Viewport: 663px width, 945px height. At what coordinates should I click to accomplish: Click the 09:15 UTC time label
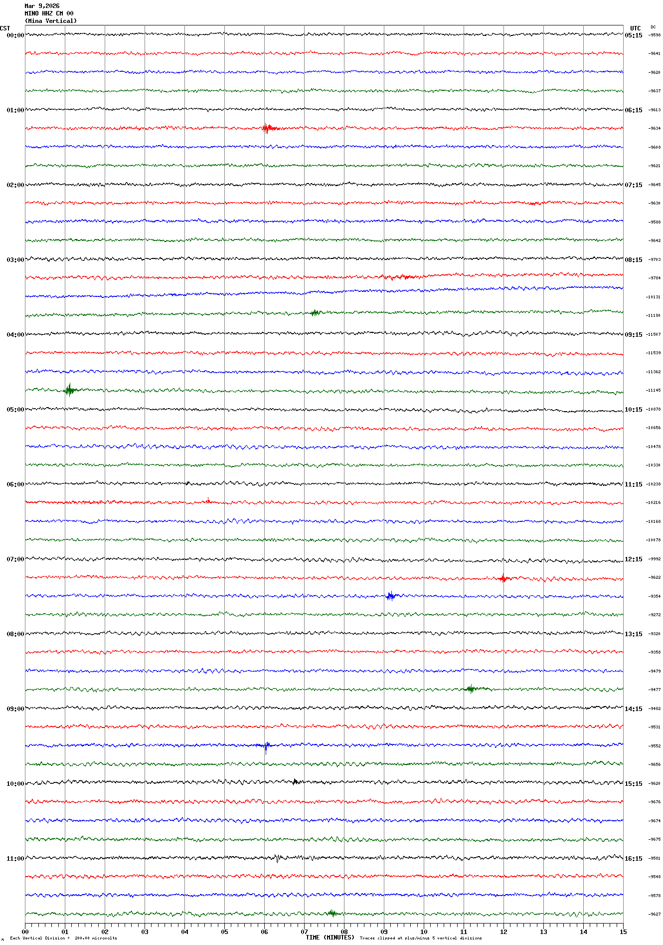point(634,335)
